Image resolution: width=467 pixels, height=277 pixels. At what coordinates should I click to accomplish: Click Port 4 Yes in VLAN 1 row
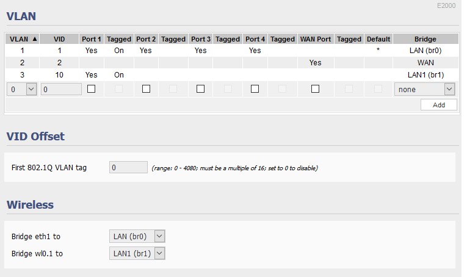(x=255, y=51)
